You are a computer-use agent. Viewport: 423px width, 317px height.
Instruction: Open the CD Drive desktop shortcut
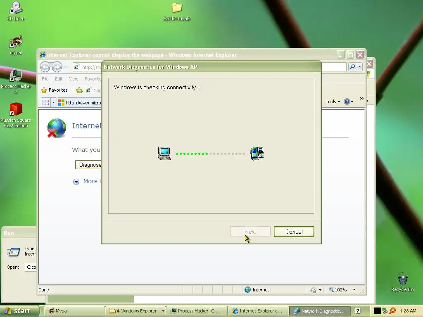(x=16, y=11)
